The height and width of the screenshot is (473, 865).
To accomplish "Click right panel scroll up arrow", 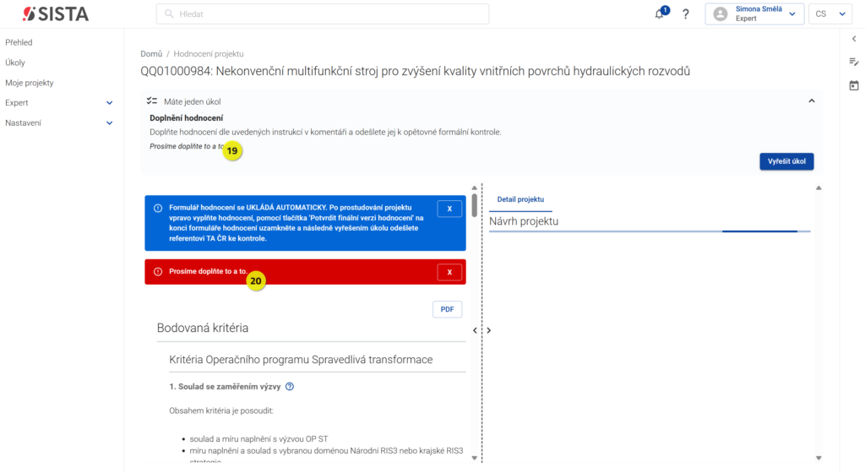I will click(x=819, y=188).
